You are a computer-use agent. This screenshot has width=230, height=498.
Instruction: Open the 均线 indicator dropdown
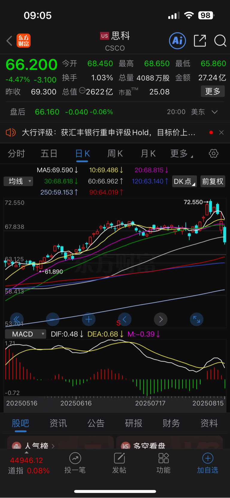pos(18,181)
